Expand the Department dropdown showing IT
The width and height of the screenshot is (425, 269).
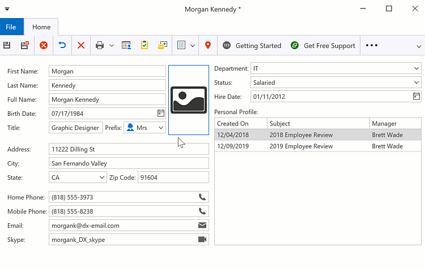click(416, 69)
